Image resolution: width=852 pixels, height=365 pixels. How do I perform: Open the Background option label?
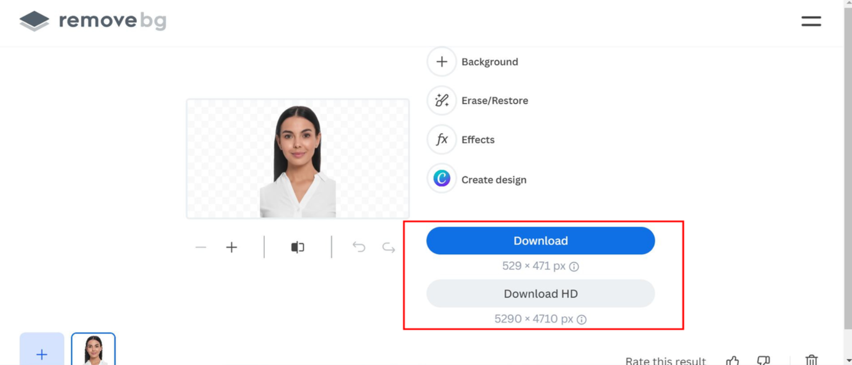point(490,62)
